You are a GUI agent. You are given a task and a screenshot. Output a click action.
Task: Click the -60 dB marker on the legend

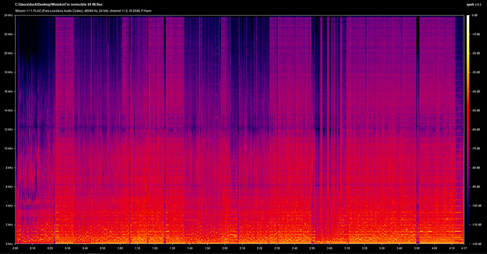(476, 129)
